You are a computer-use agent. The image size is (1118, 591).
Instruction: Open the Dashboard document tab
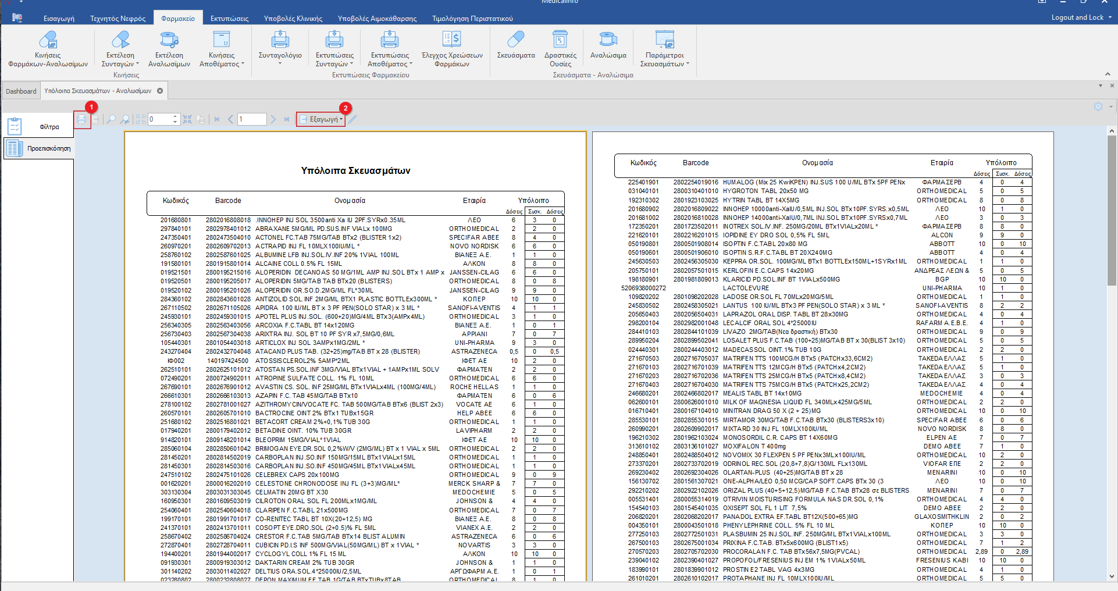pyautogui.click(x=21, y=91)
